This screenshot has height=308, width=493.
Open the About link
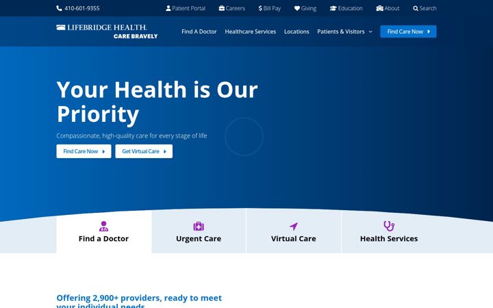coord(388,8)
